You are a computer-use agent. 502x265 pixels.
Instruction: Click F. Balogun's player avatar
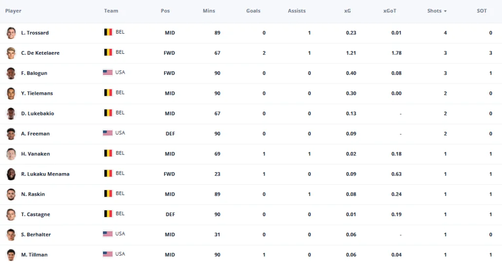click(11, 73)
